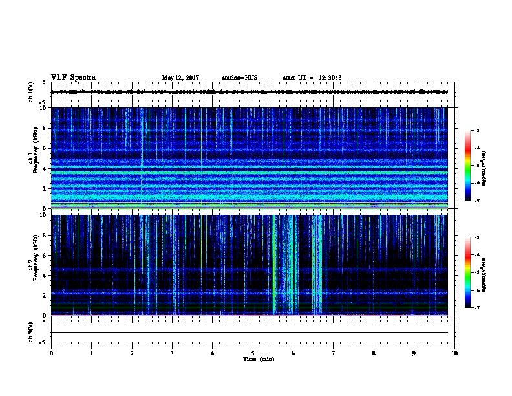Click the "VLF Spectra" plot title

73,78
